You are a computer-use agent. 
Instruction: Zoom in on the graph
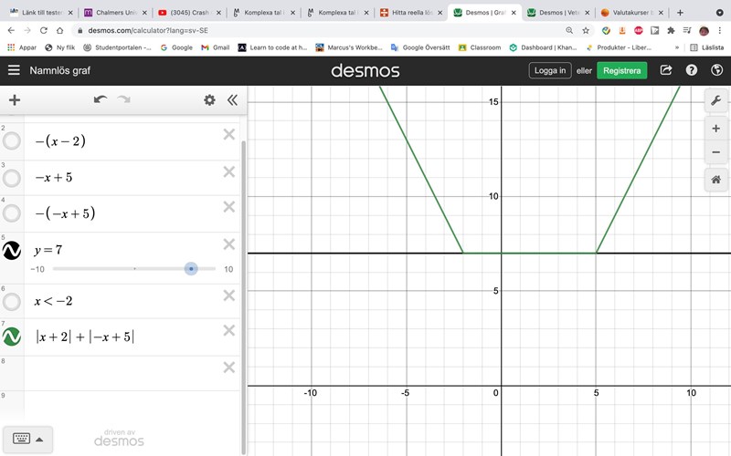click(715, 129)
